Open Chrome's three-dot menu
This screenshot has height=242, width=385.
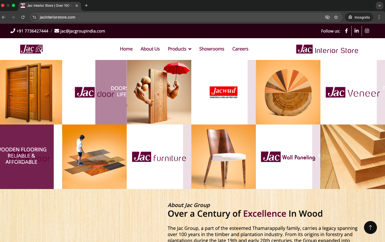coord(379,17)
